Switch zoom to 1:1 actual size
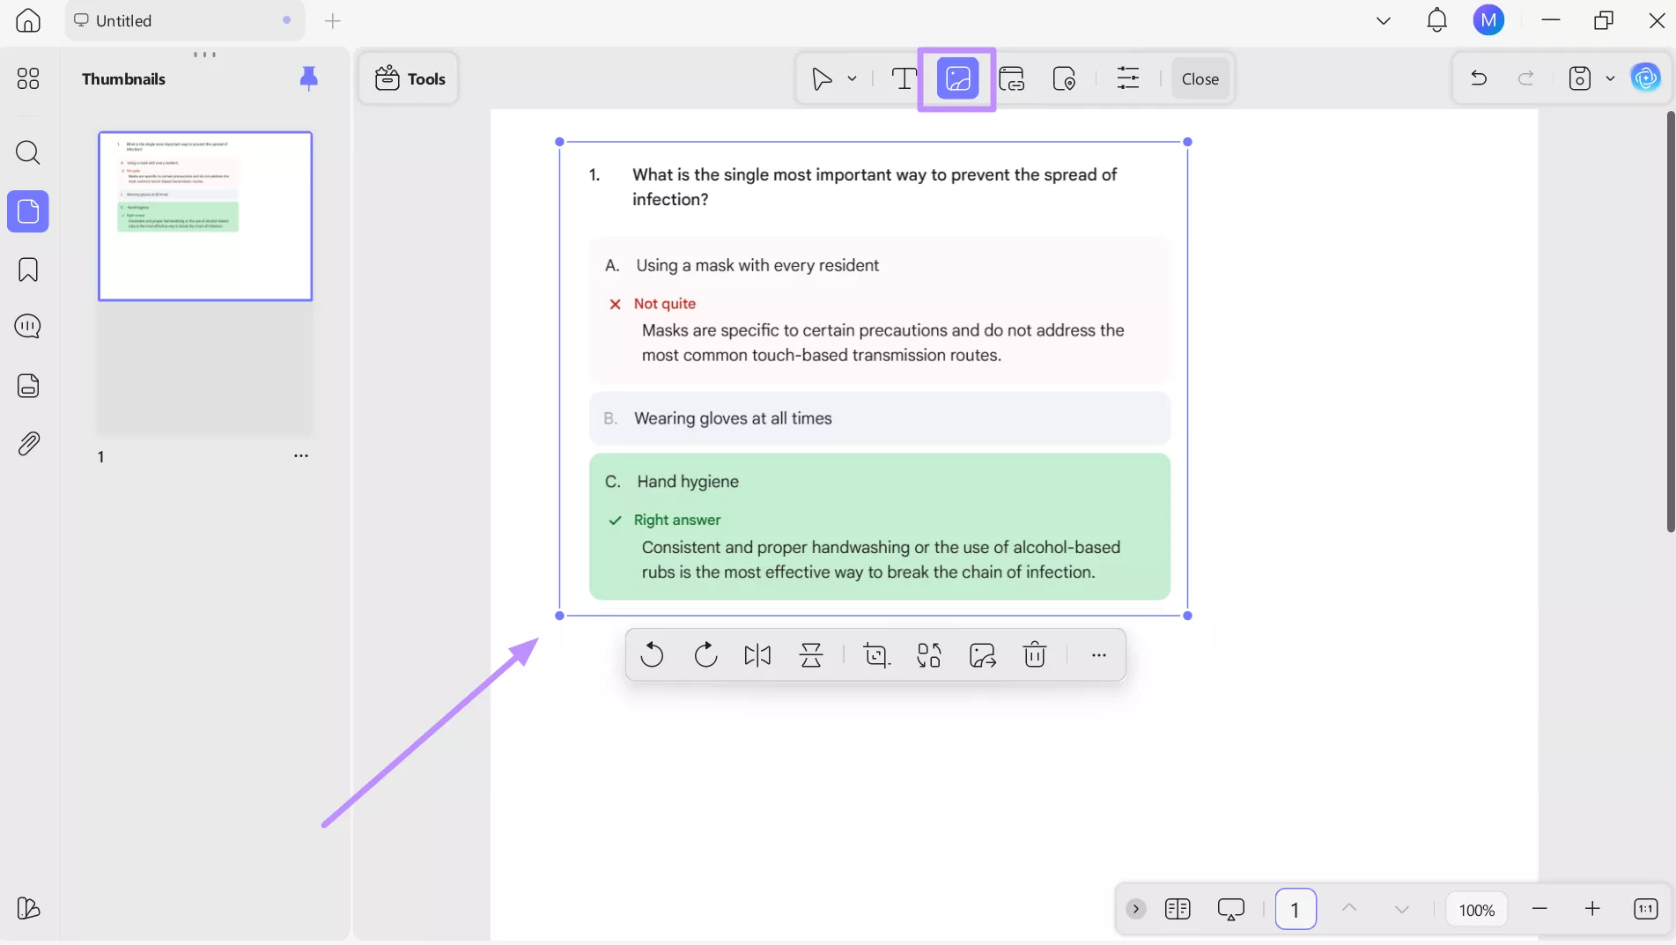The height and width of the screenshot is (945, 1676). click(1644, 909)
